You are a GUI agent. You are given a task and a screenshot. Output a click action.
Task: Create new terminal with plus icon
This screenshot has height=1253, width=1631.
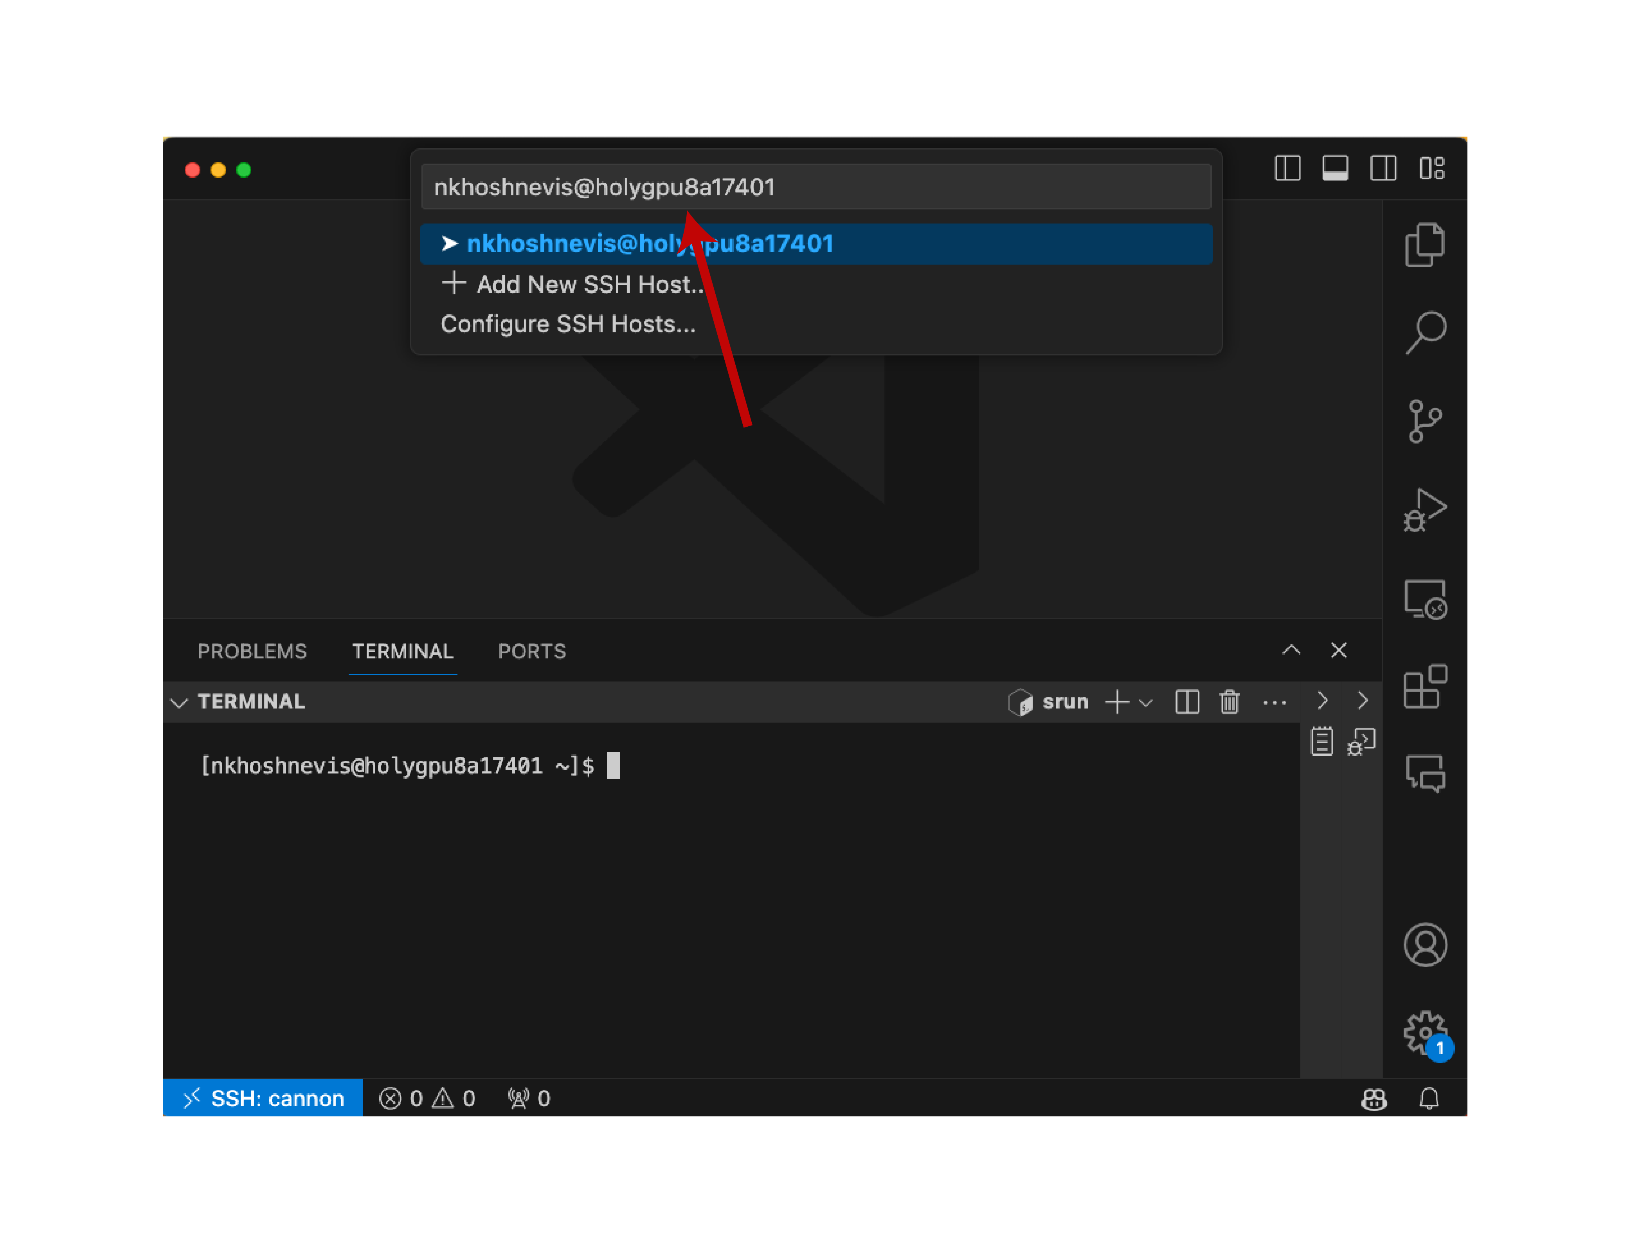click(x=1117, y=702)
